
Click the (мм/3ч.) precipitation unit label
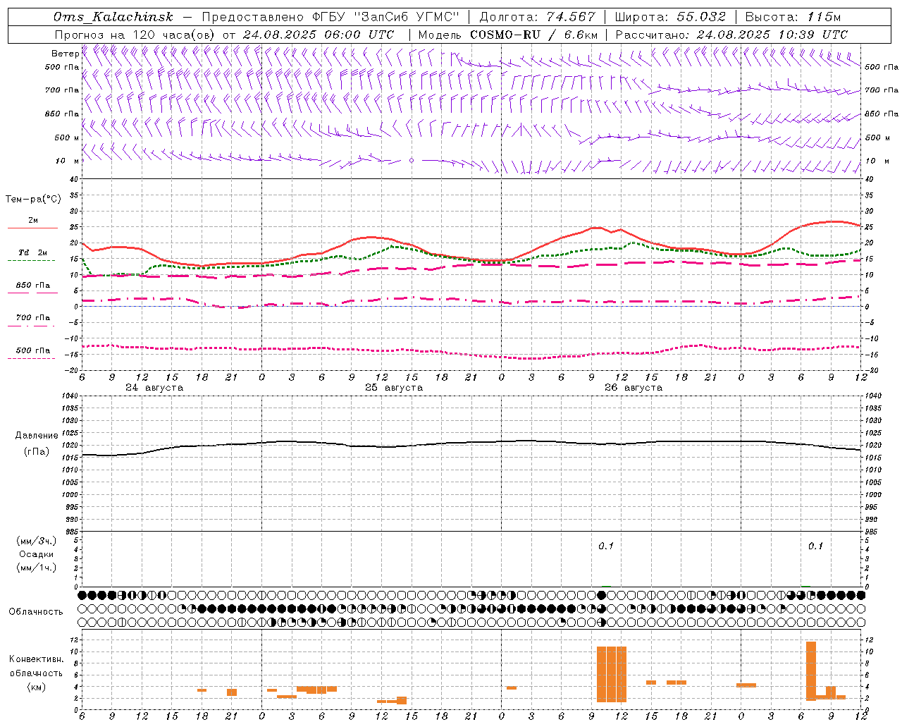[36, 541]
